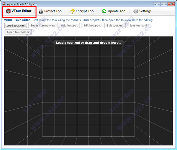This screenshot has width=177, height=150.
Task: Click the green refresh icon of Update Tool
Action: [x=104, y=11]
